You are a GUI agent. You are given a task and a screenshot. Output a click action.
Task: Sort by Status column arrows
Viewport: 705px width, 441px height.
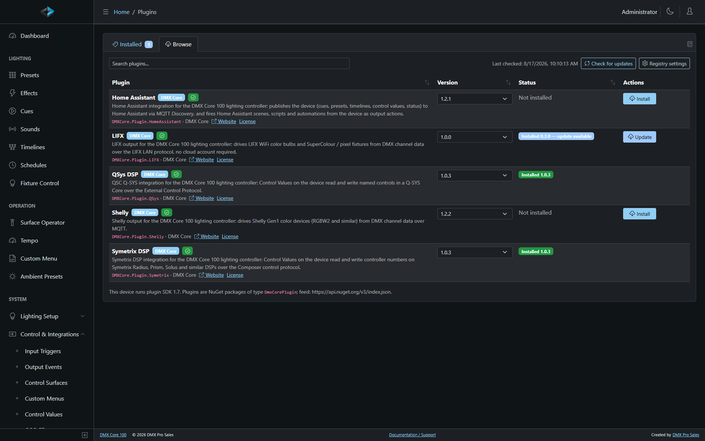click(x=613, y=82)
